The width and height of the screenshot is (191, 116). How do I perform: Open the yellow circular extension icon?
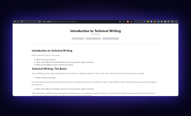[148, 21]
